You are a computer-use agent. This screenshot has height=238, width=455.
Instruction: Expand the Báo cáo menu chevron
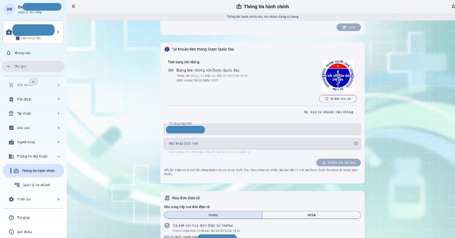coord(59,128)
